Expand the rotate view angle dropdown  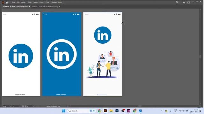click(20, 106)
